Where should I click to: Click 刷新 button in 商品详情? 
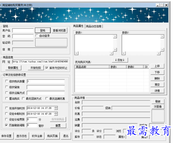point(158,102)
